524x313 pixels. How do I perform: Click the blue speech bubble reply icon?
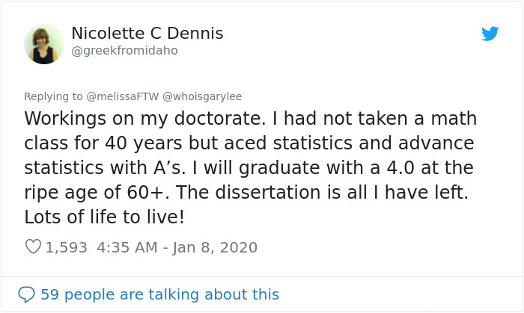coord(25,294)
